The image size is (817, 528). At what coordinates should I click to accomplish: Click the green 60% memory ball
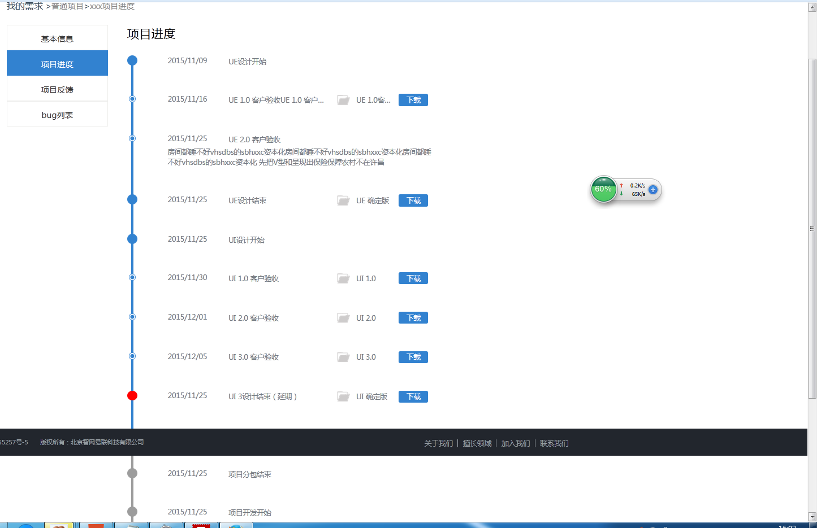click(603, 189)
